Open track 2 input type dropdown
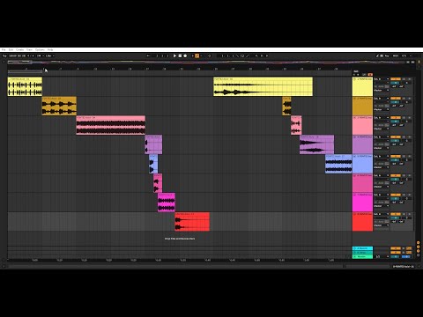423x317 pixels. (x=382, y=99)
